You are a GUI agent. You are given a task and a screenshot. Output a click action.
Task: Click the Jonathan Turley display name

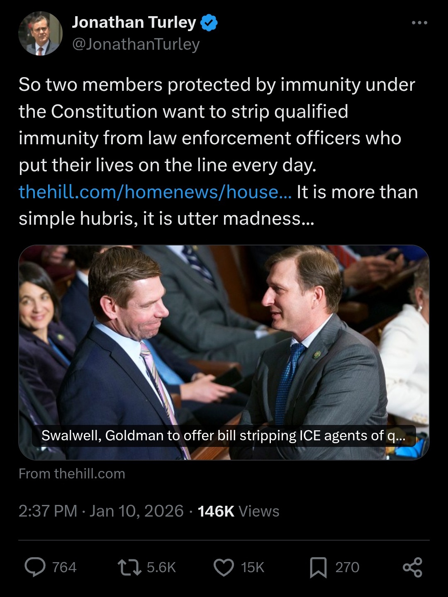[134, 22]
